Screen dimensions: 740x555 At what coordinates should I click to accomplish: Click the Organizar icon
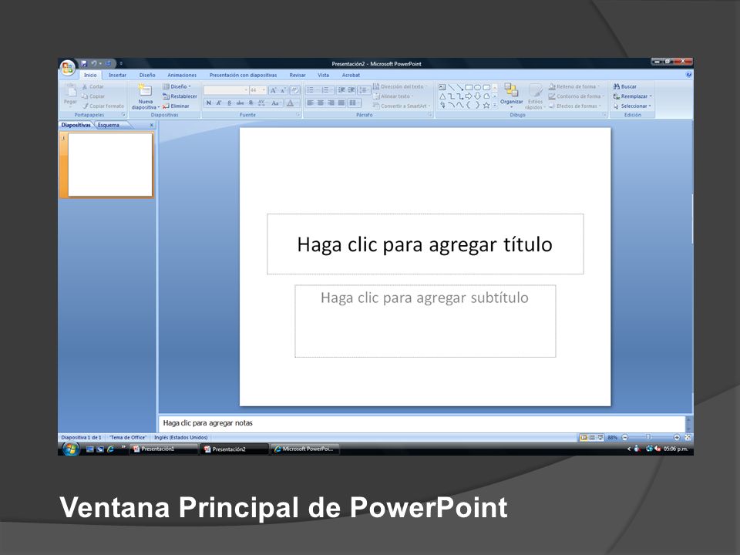click(x=511, y=90)
